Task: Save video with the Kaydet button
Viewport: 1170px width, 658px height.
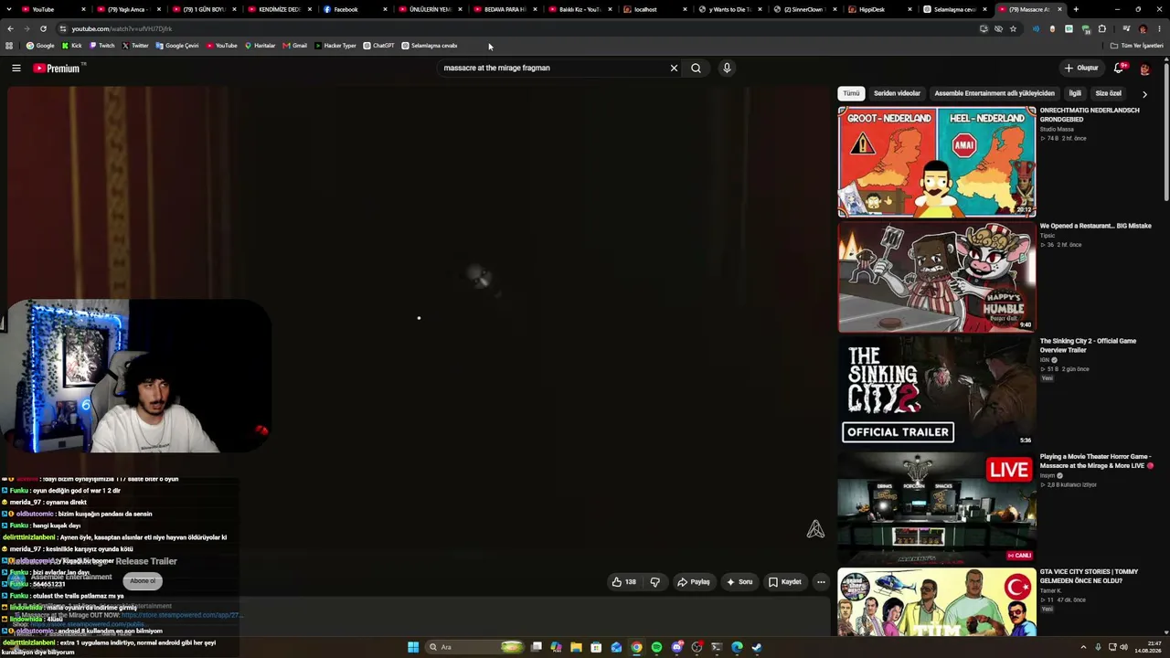Action: pos(785,582)
